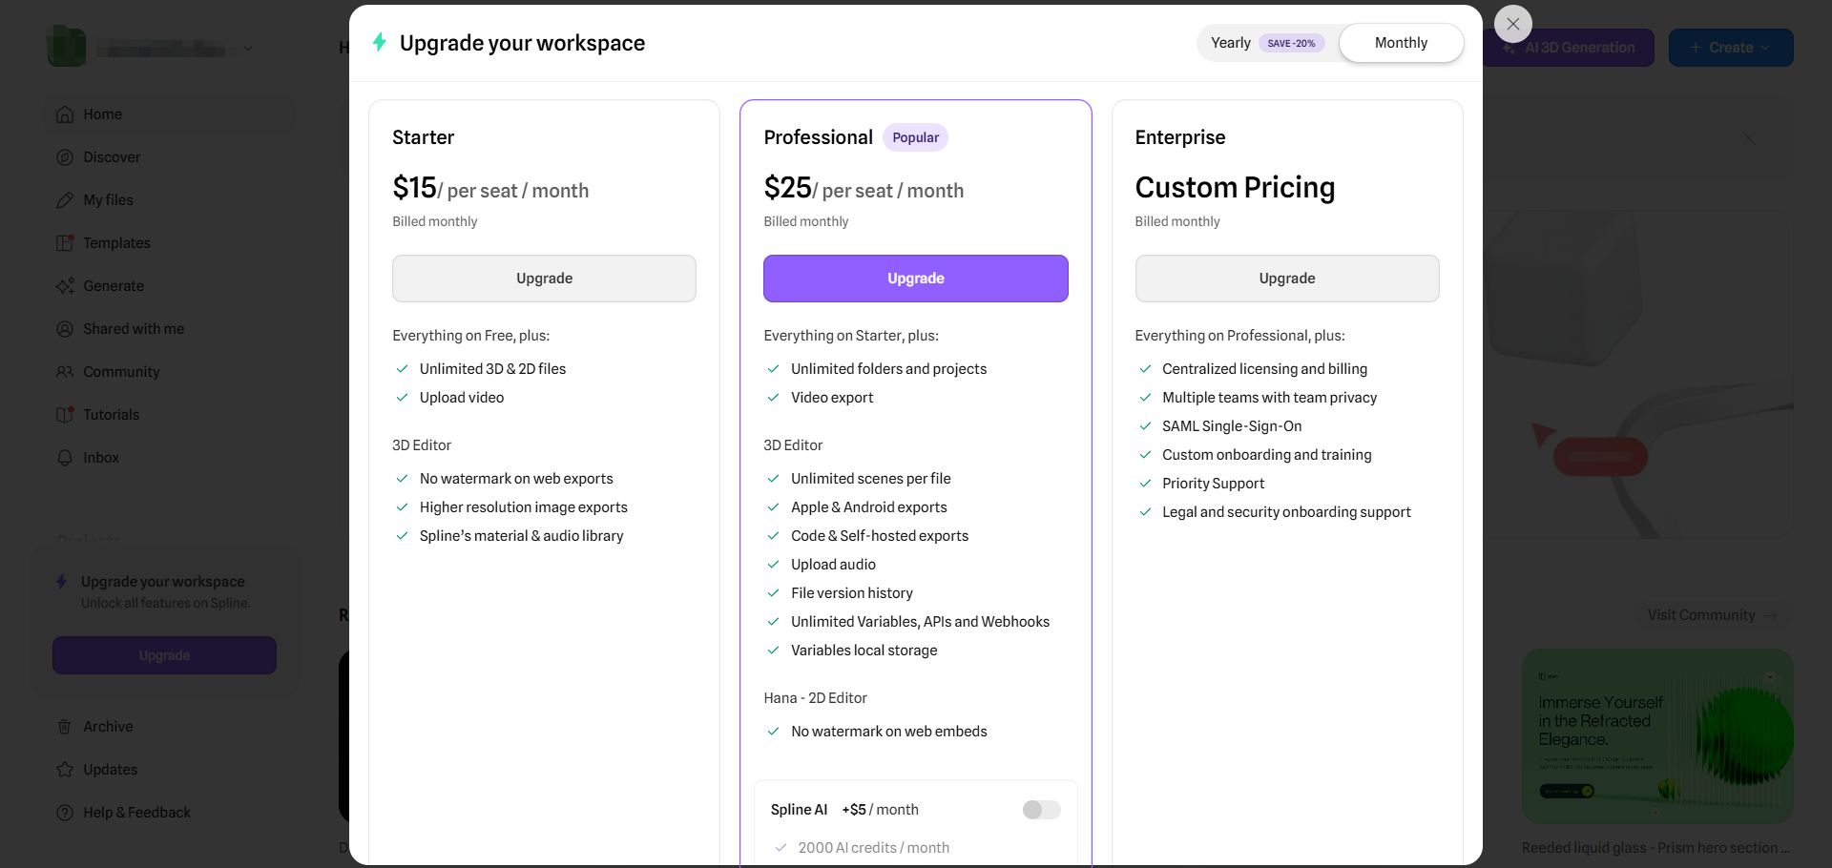Click the Home house icon

[x=65, y=114]
